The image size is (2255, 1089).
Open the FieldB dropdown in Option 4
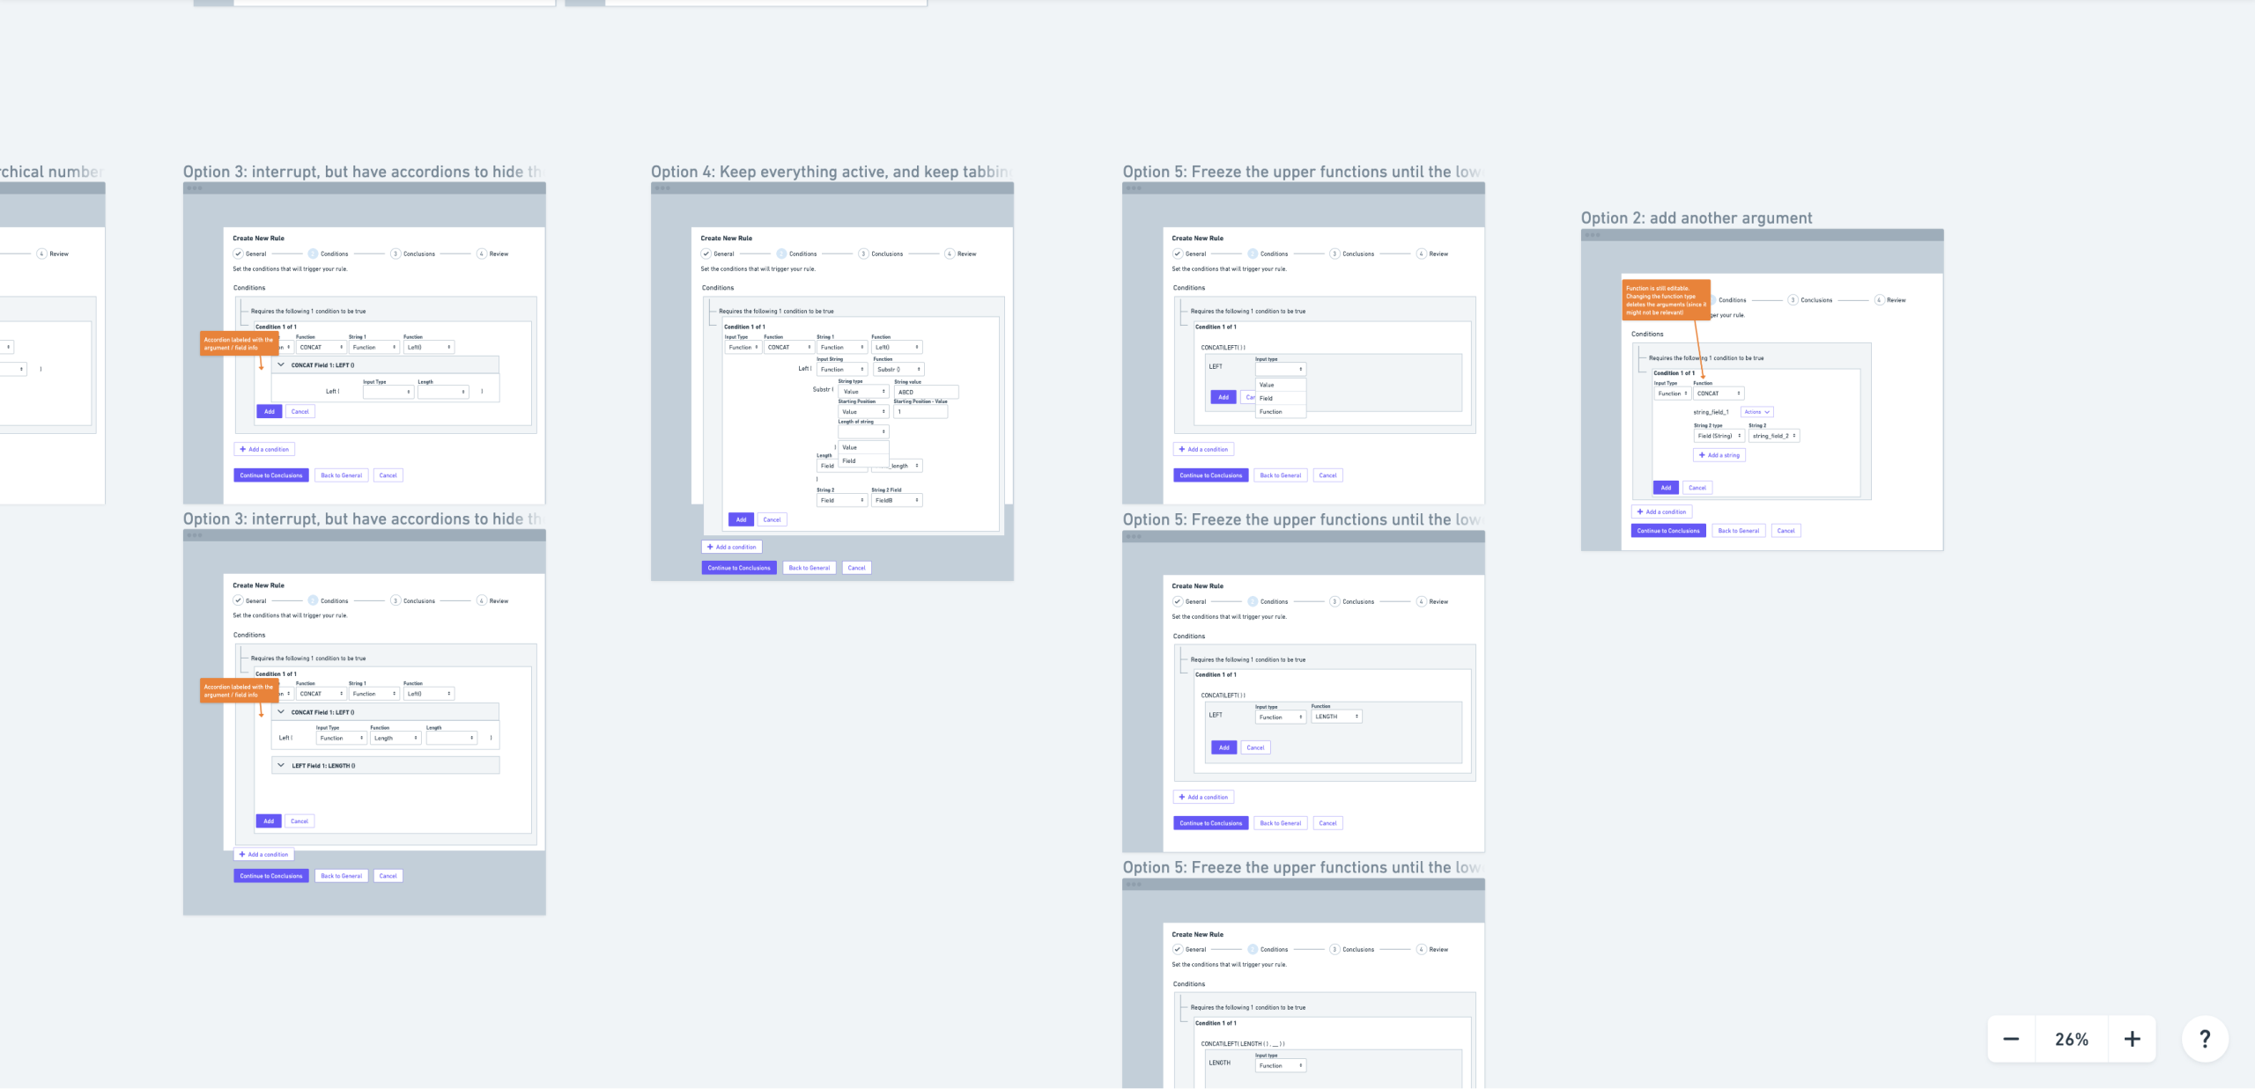click(896, 500)
